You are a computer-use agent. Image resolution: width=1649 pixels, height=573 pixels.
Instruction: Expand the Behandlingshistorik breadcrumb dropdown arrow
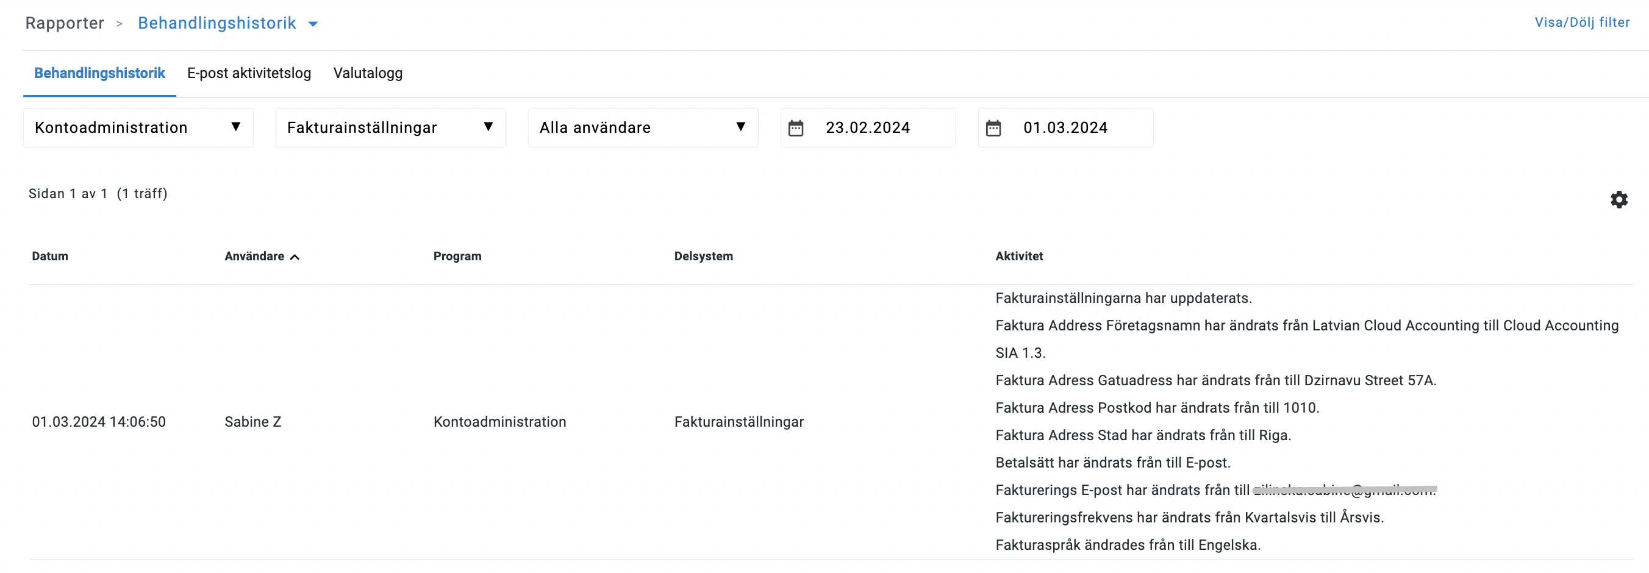[313, 24]
